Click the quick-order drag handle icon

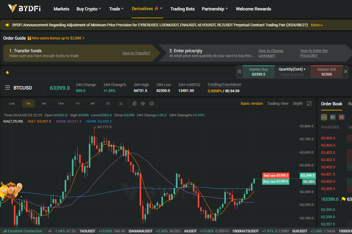pos(239,72)
